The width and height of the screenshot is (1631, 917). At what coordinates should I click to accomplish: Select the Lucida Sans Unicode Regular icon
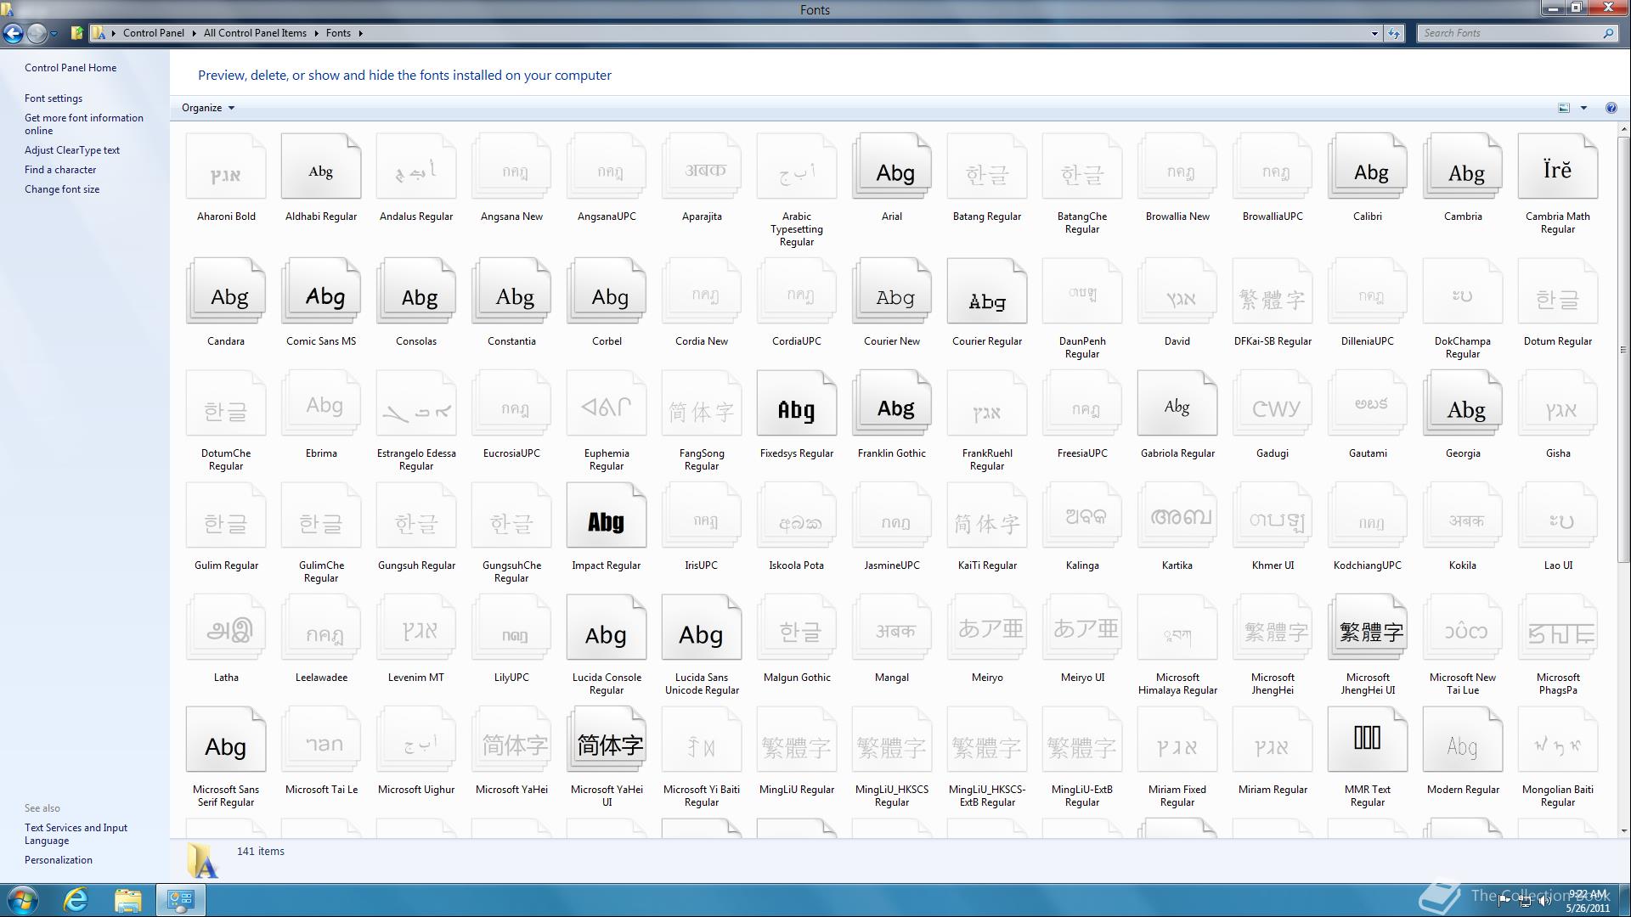pyautogui.click(x=702, y=628)
